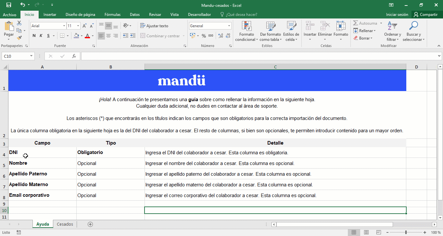Apply the fill color bucket
The image size is (443, 236).
(76, 36)
